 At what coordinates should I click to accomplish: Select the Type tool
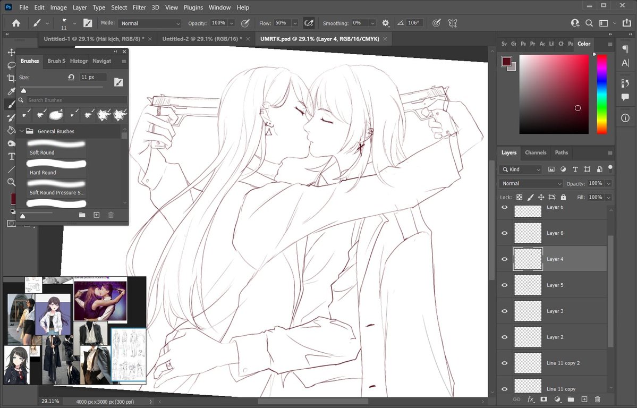(11, 156)
